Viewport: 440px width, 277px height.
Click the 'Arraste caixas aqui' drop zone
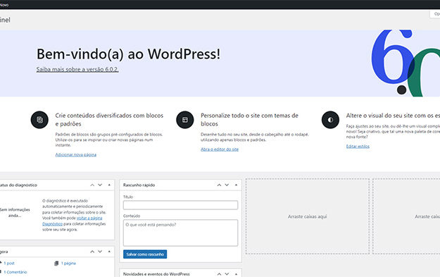(x=307, y=216)
